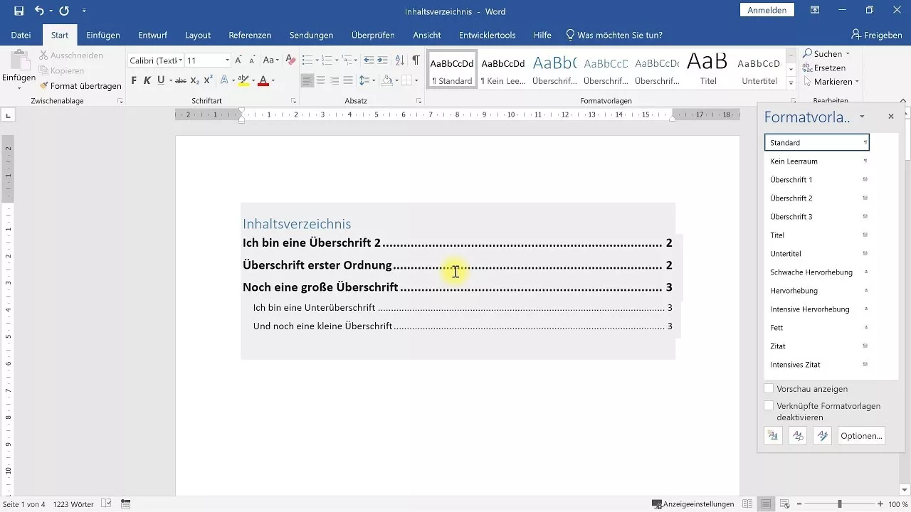Open the Neue Formatvorlage icon in the panel
Image resolution: width=911 pixels, height=512 pixels.
pyautogui.click(x=773, y=435)
